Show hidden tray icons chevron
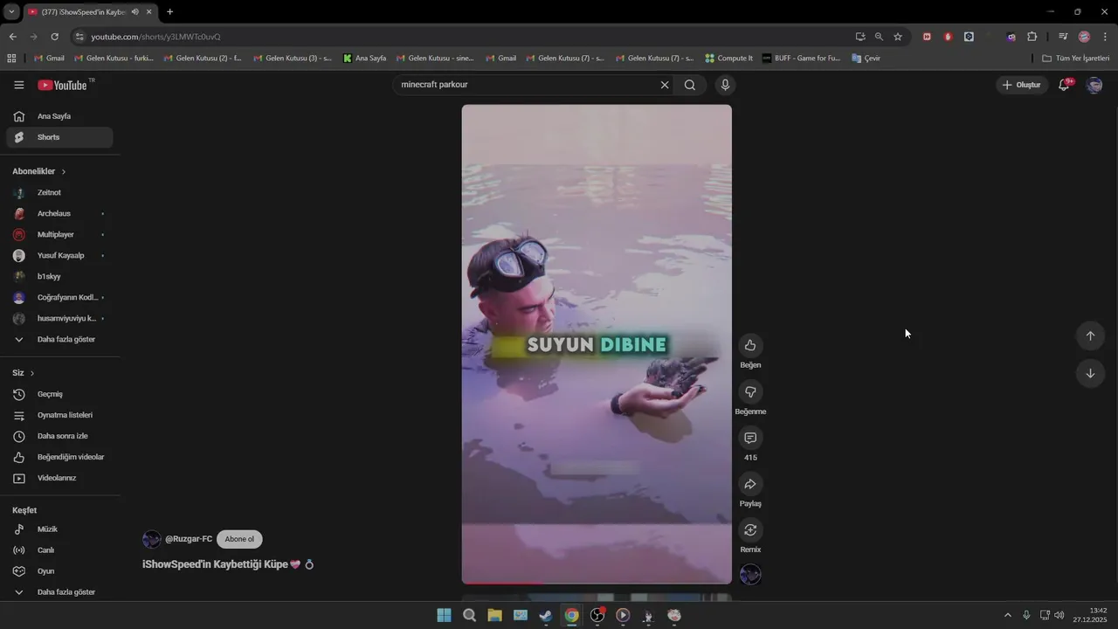The width and height of the screenshot is (1118, 629). pos(1008,615)
